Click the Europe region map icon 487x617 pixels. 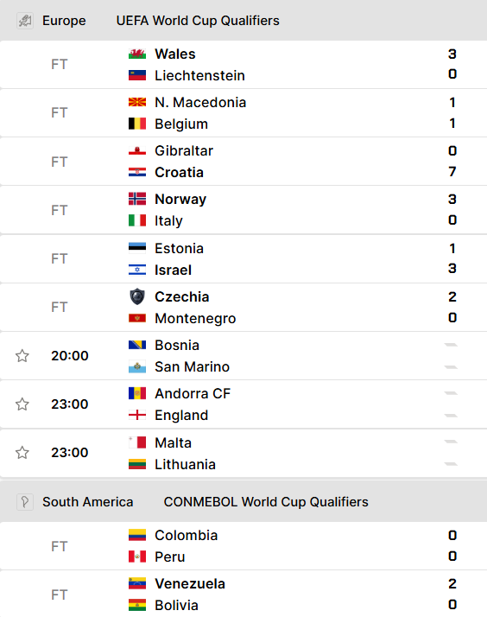25,21
